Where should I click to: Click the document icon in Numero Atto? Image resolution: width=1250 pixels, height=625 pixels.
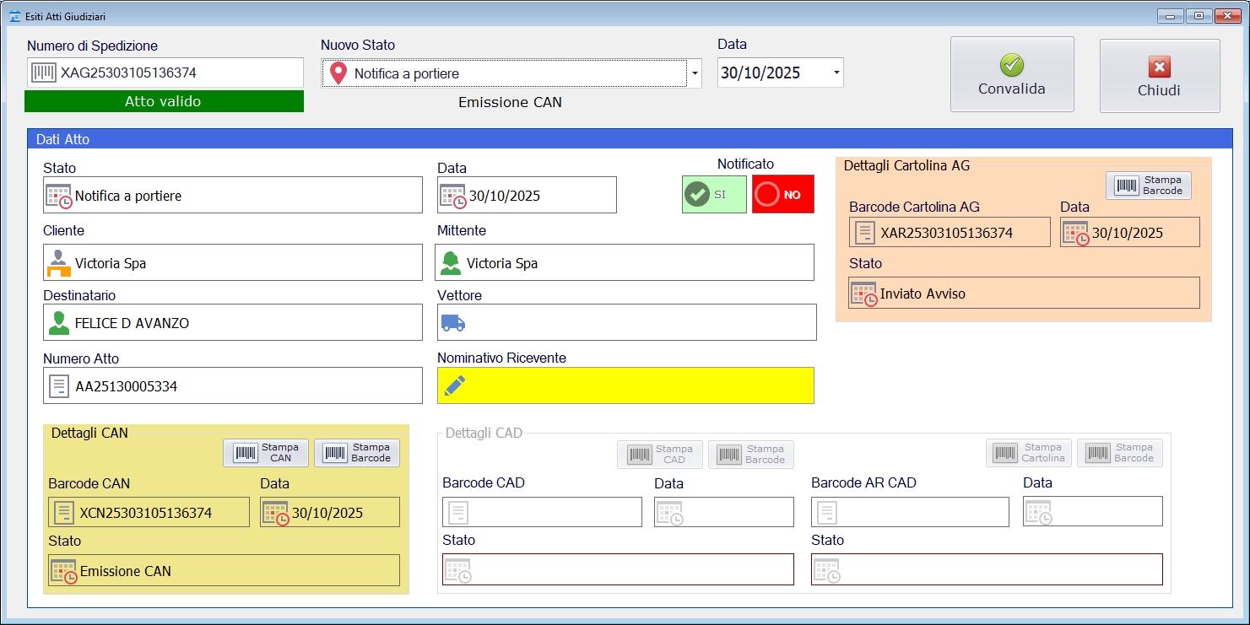(59, 386)
